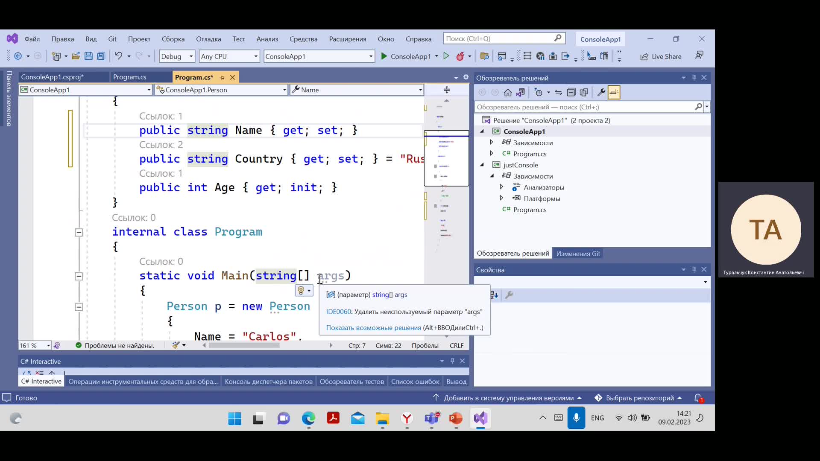Switch to the ConsoleApp1.csproj* tab
This screenshot has height=461, width=820.
tap(53, 77)
